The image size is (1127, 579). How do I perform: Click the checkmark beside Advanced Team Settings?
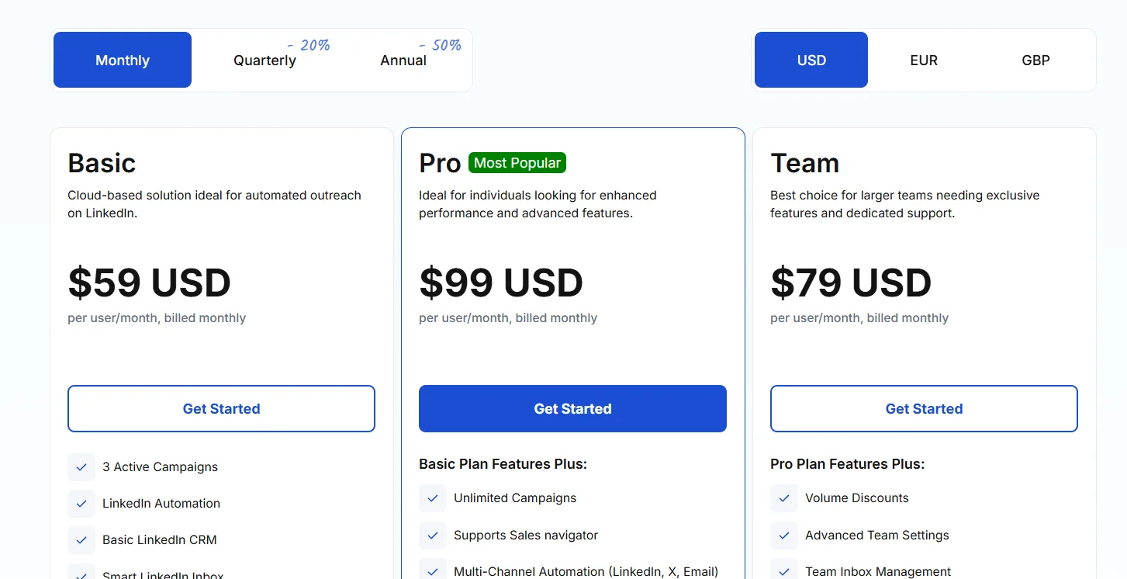point(784,536)
